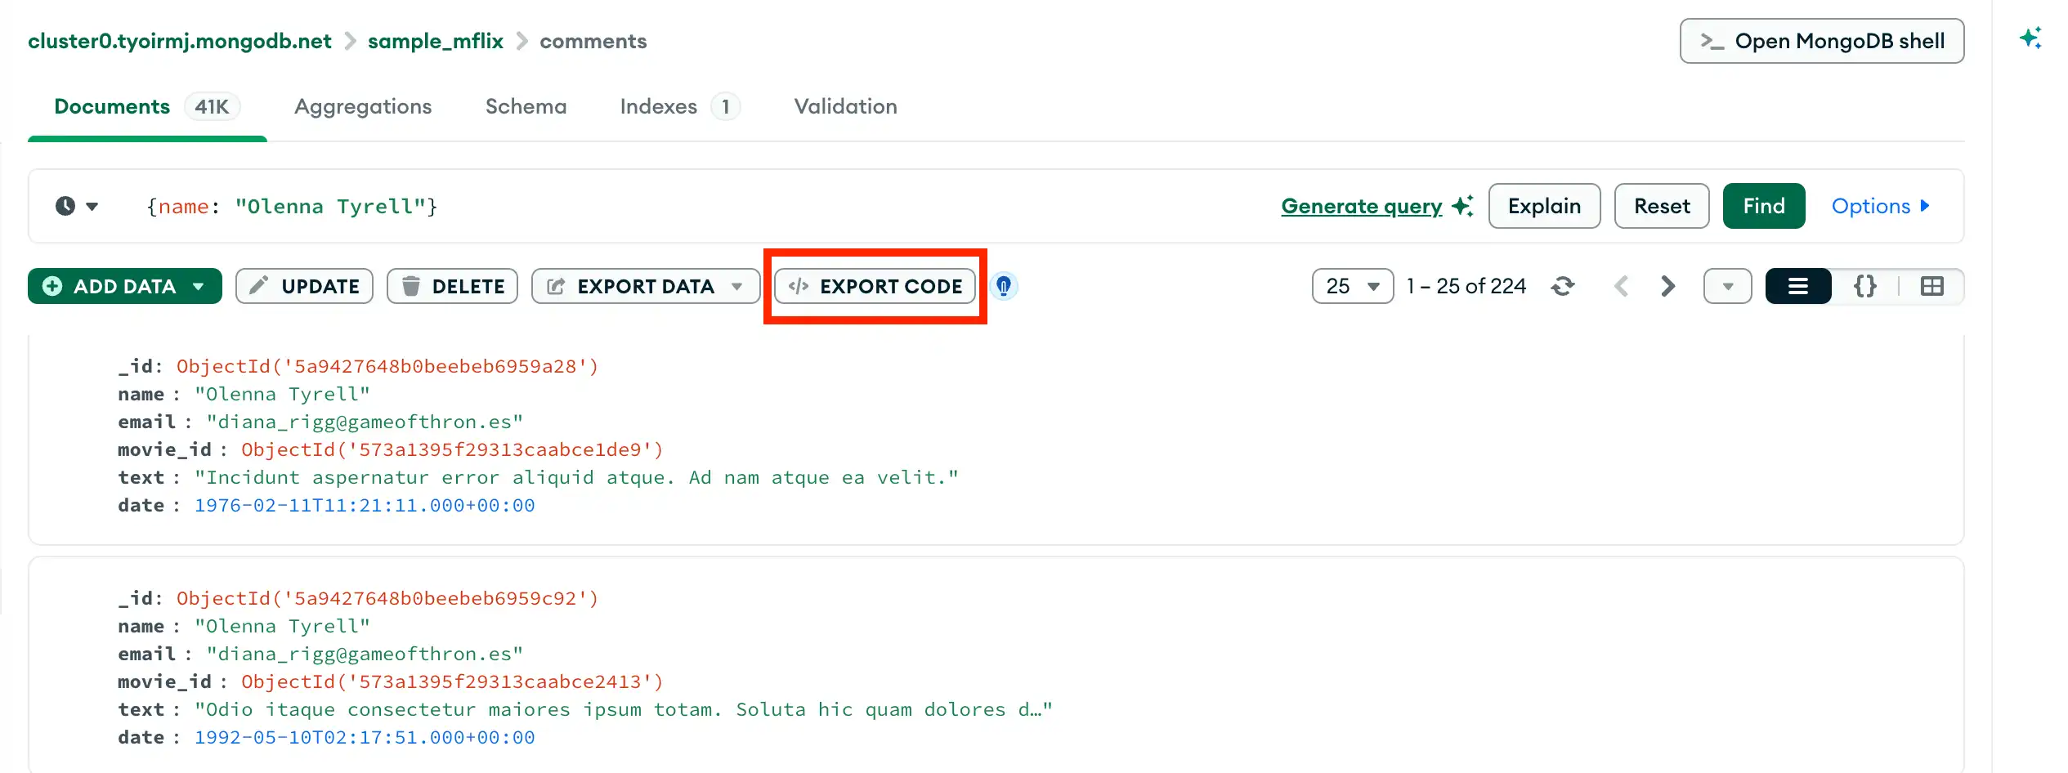Screen dimensions: 2068x773
Task: Select the list view for documents
Action: [1797, 286]
